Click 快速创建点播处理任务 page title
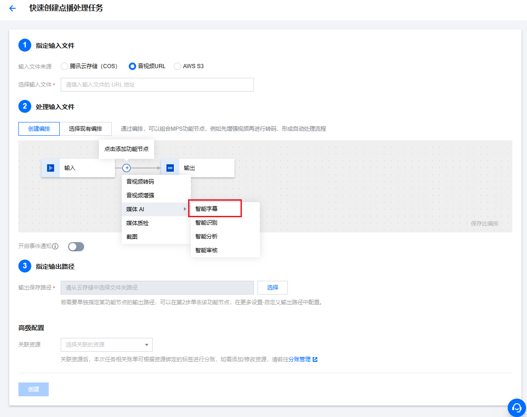This screenshot has height=417, width=527. (66, 8)
